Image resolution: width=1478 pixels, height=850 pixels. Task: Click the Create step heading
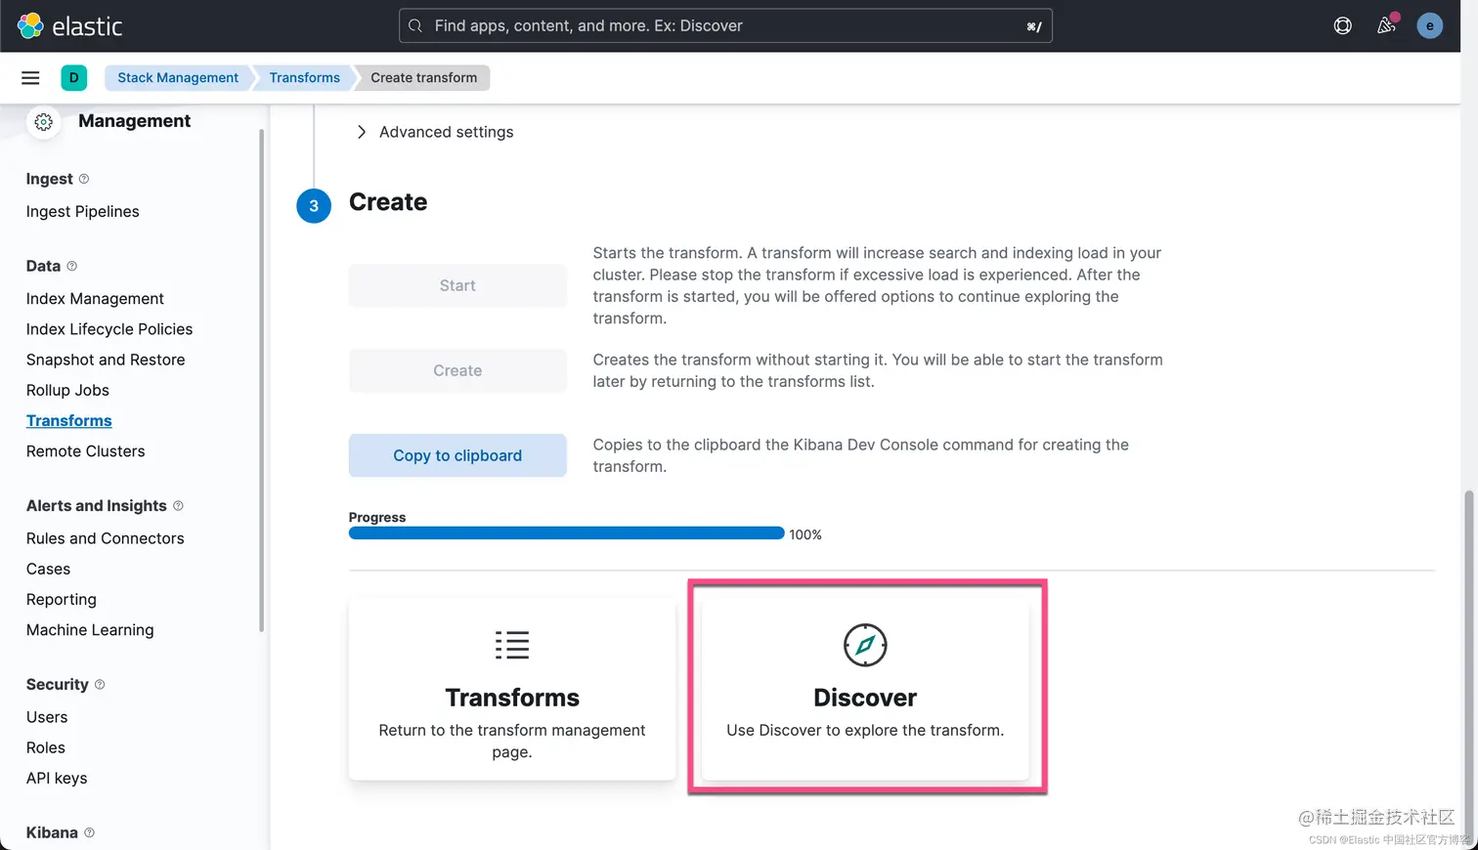point(388,202)
